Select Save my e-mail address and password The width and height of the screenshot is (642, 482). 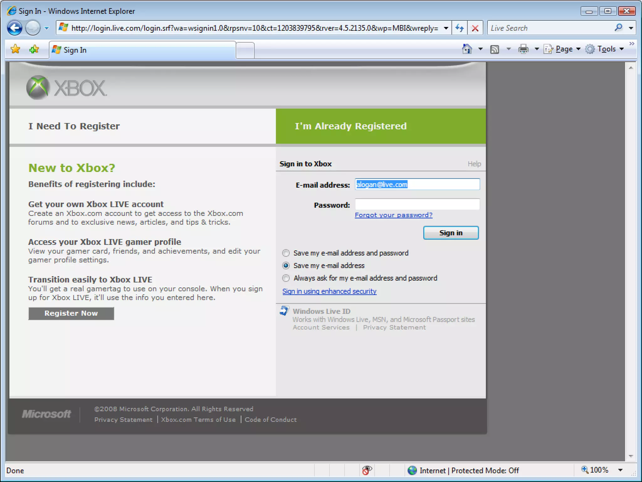pos(286,253)
